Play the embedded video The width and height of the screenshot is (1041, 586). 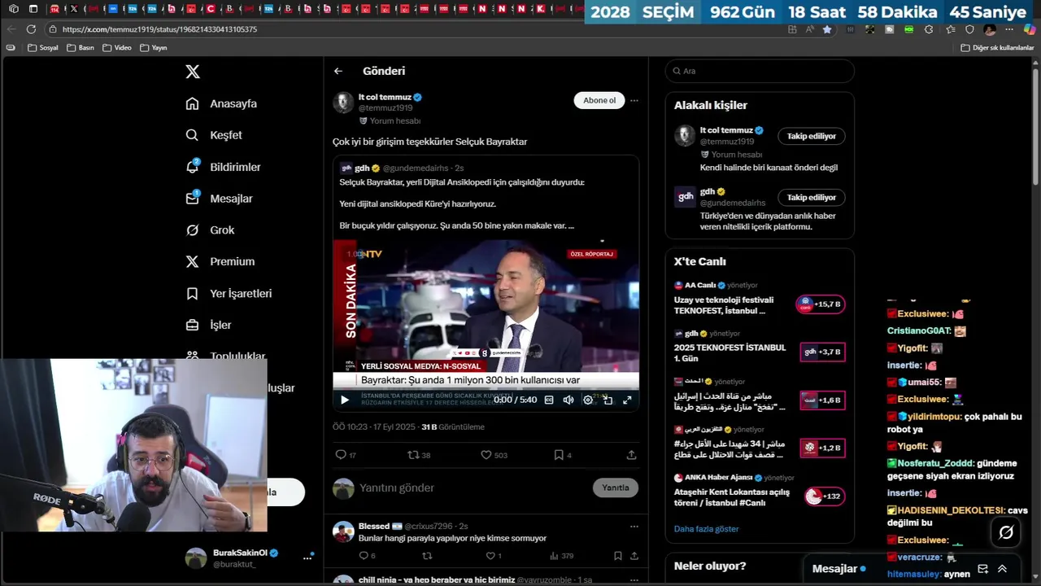pos(344,400)
